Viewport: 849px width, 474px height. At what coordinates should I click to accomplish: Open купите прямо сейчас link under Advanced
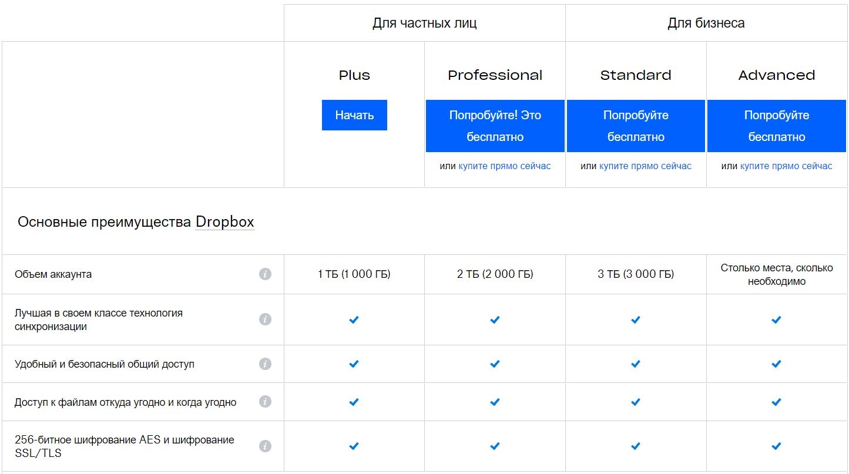pos(786,166)
